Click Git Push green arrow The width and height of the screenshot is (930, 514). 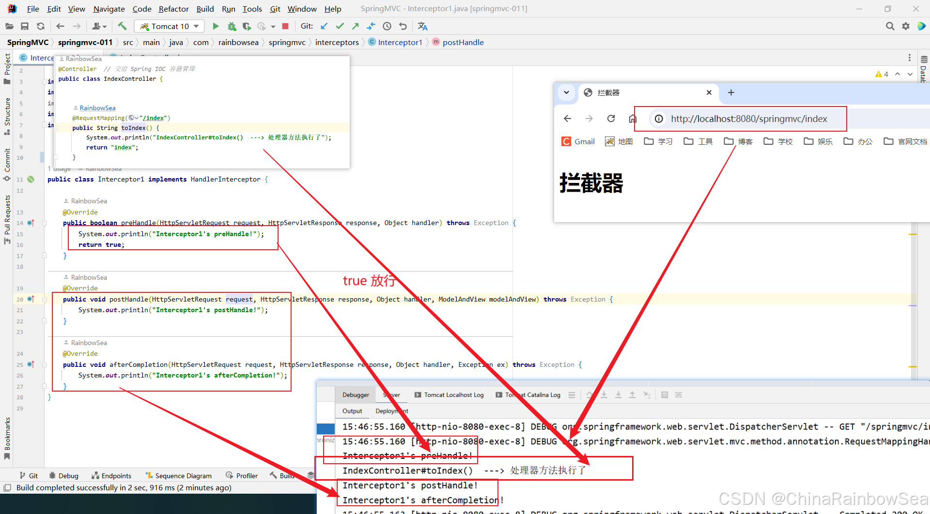pyautogui.click(x=356, y=26)
